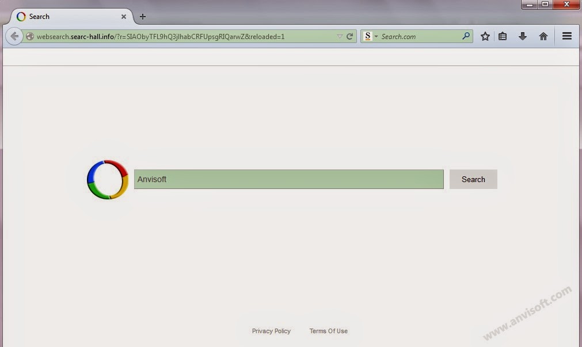
Task: Click the Anvisoft search input field
Action: coord(289,179)
